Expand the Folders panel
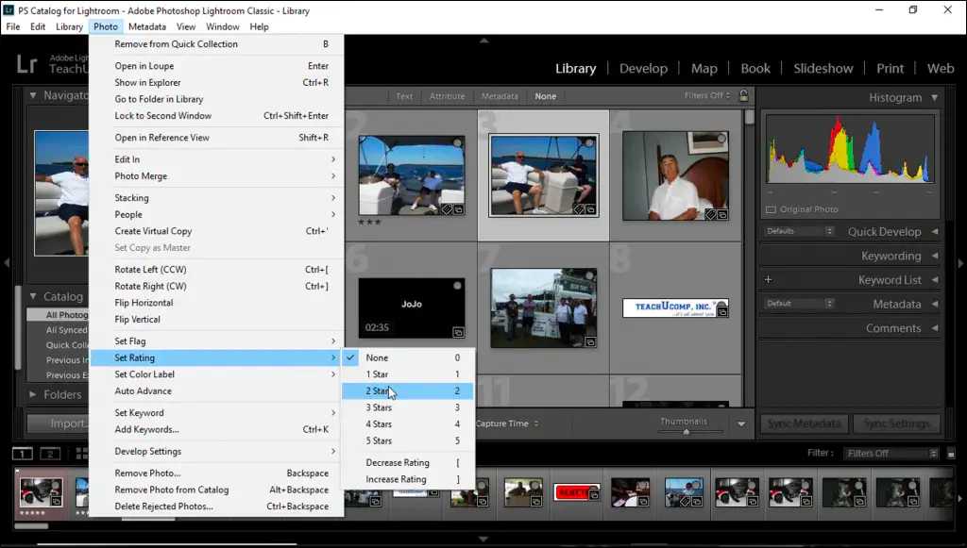This screenshot has height=548, width=967. (x=32, y=394)
